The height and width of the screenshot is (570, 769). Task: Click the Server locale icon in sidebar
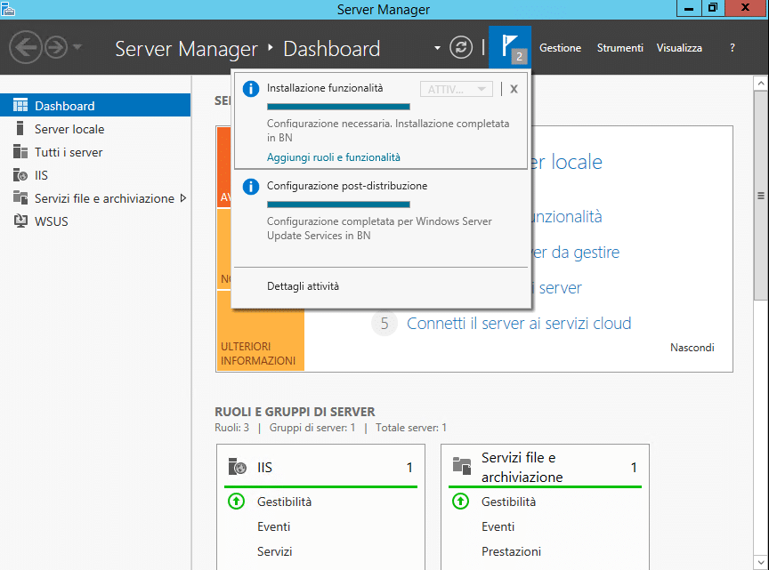coord(20,128)
